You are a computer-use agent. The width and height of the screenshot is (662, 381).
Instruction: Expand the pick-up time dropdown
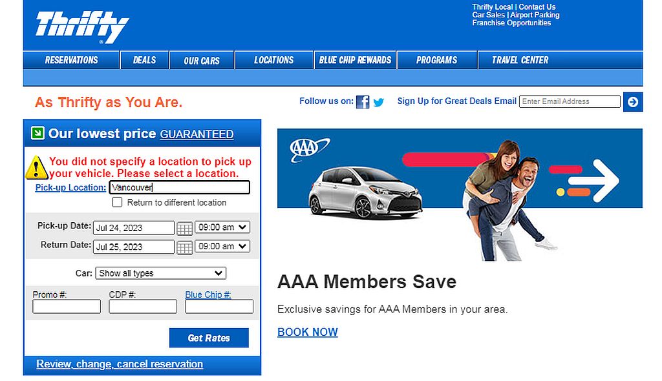(x=222, y=227)
